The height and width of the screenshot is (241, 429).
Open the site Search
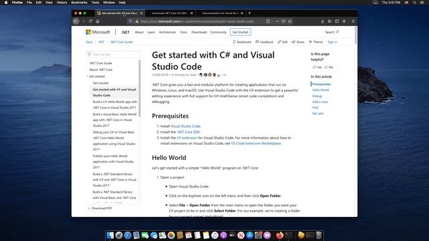click(332, 32)
